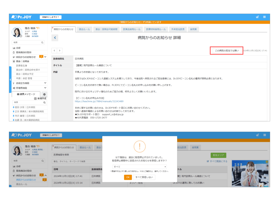
Task: Expand the 管理者機能 section
Action: [45, 88]
